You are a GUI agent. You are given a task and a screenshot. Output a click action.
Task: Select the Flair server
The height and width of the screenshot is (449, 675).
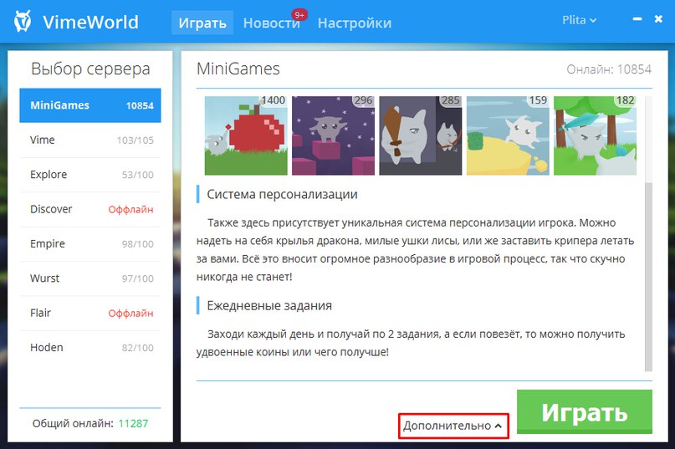(90, 313)
